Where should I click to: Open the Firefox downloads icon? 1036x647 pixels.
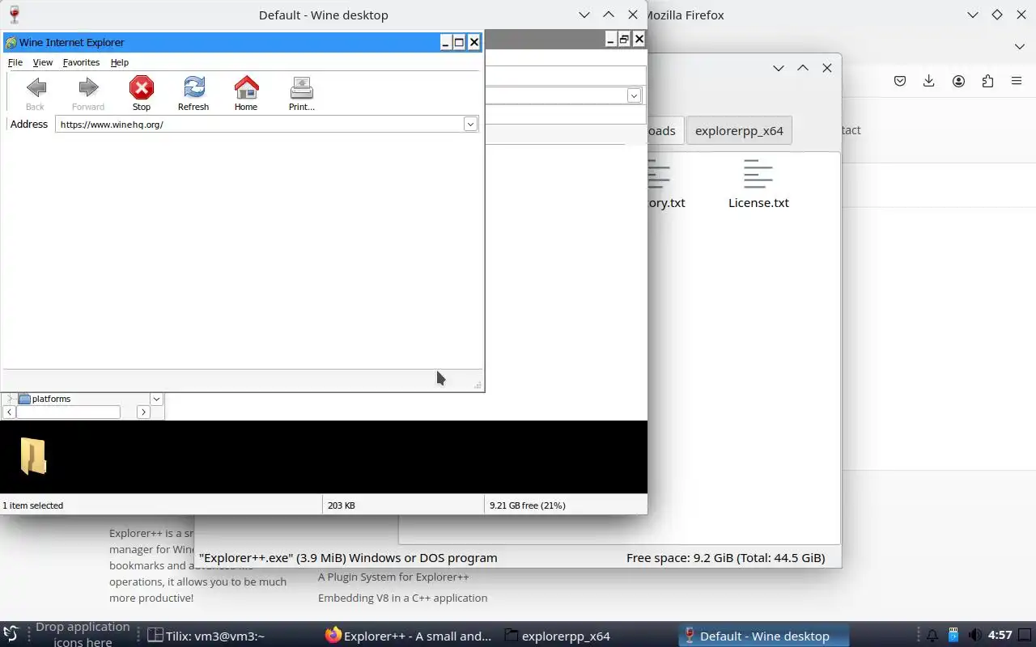click(x=929, y=81)
